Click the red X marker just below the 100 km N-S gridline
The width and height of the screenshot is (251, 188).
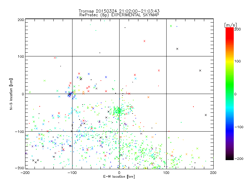pos(55,58)
